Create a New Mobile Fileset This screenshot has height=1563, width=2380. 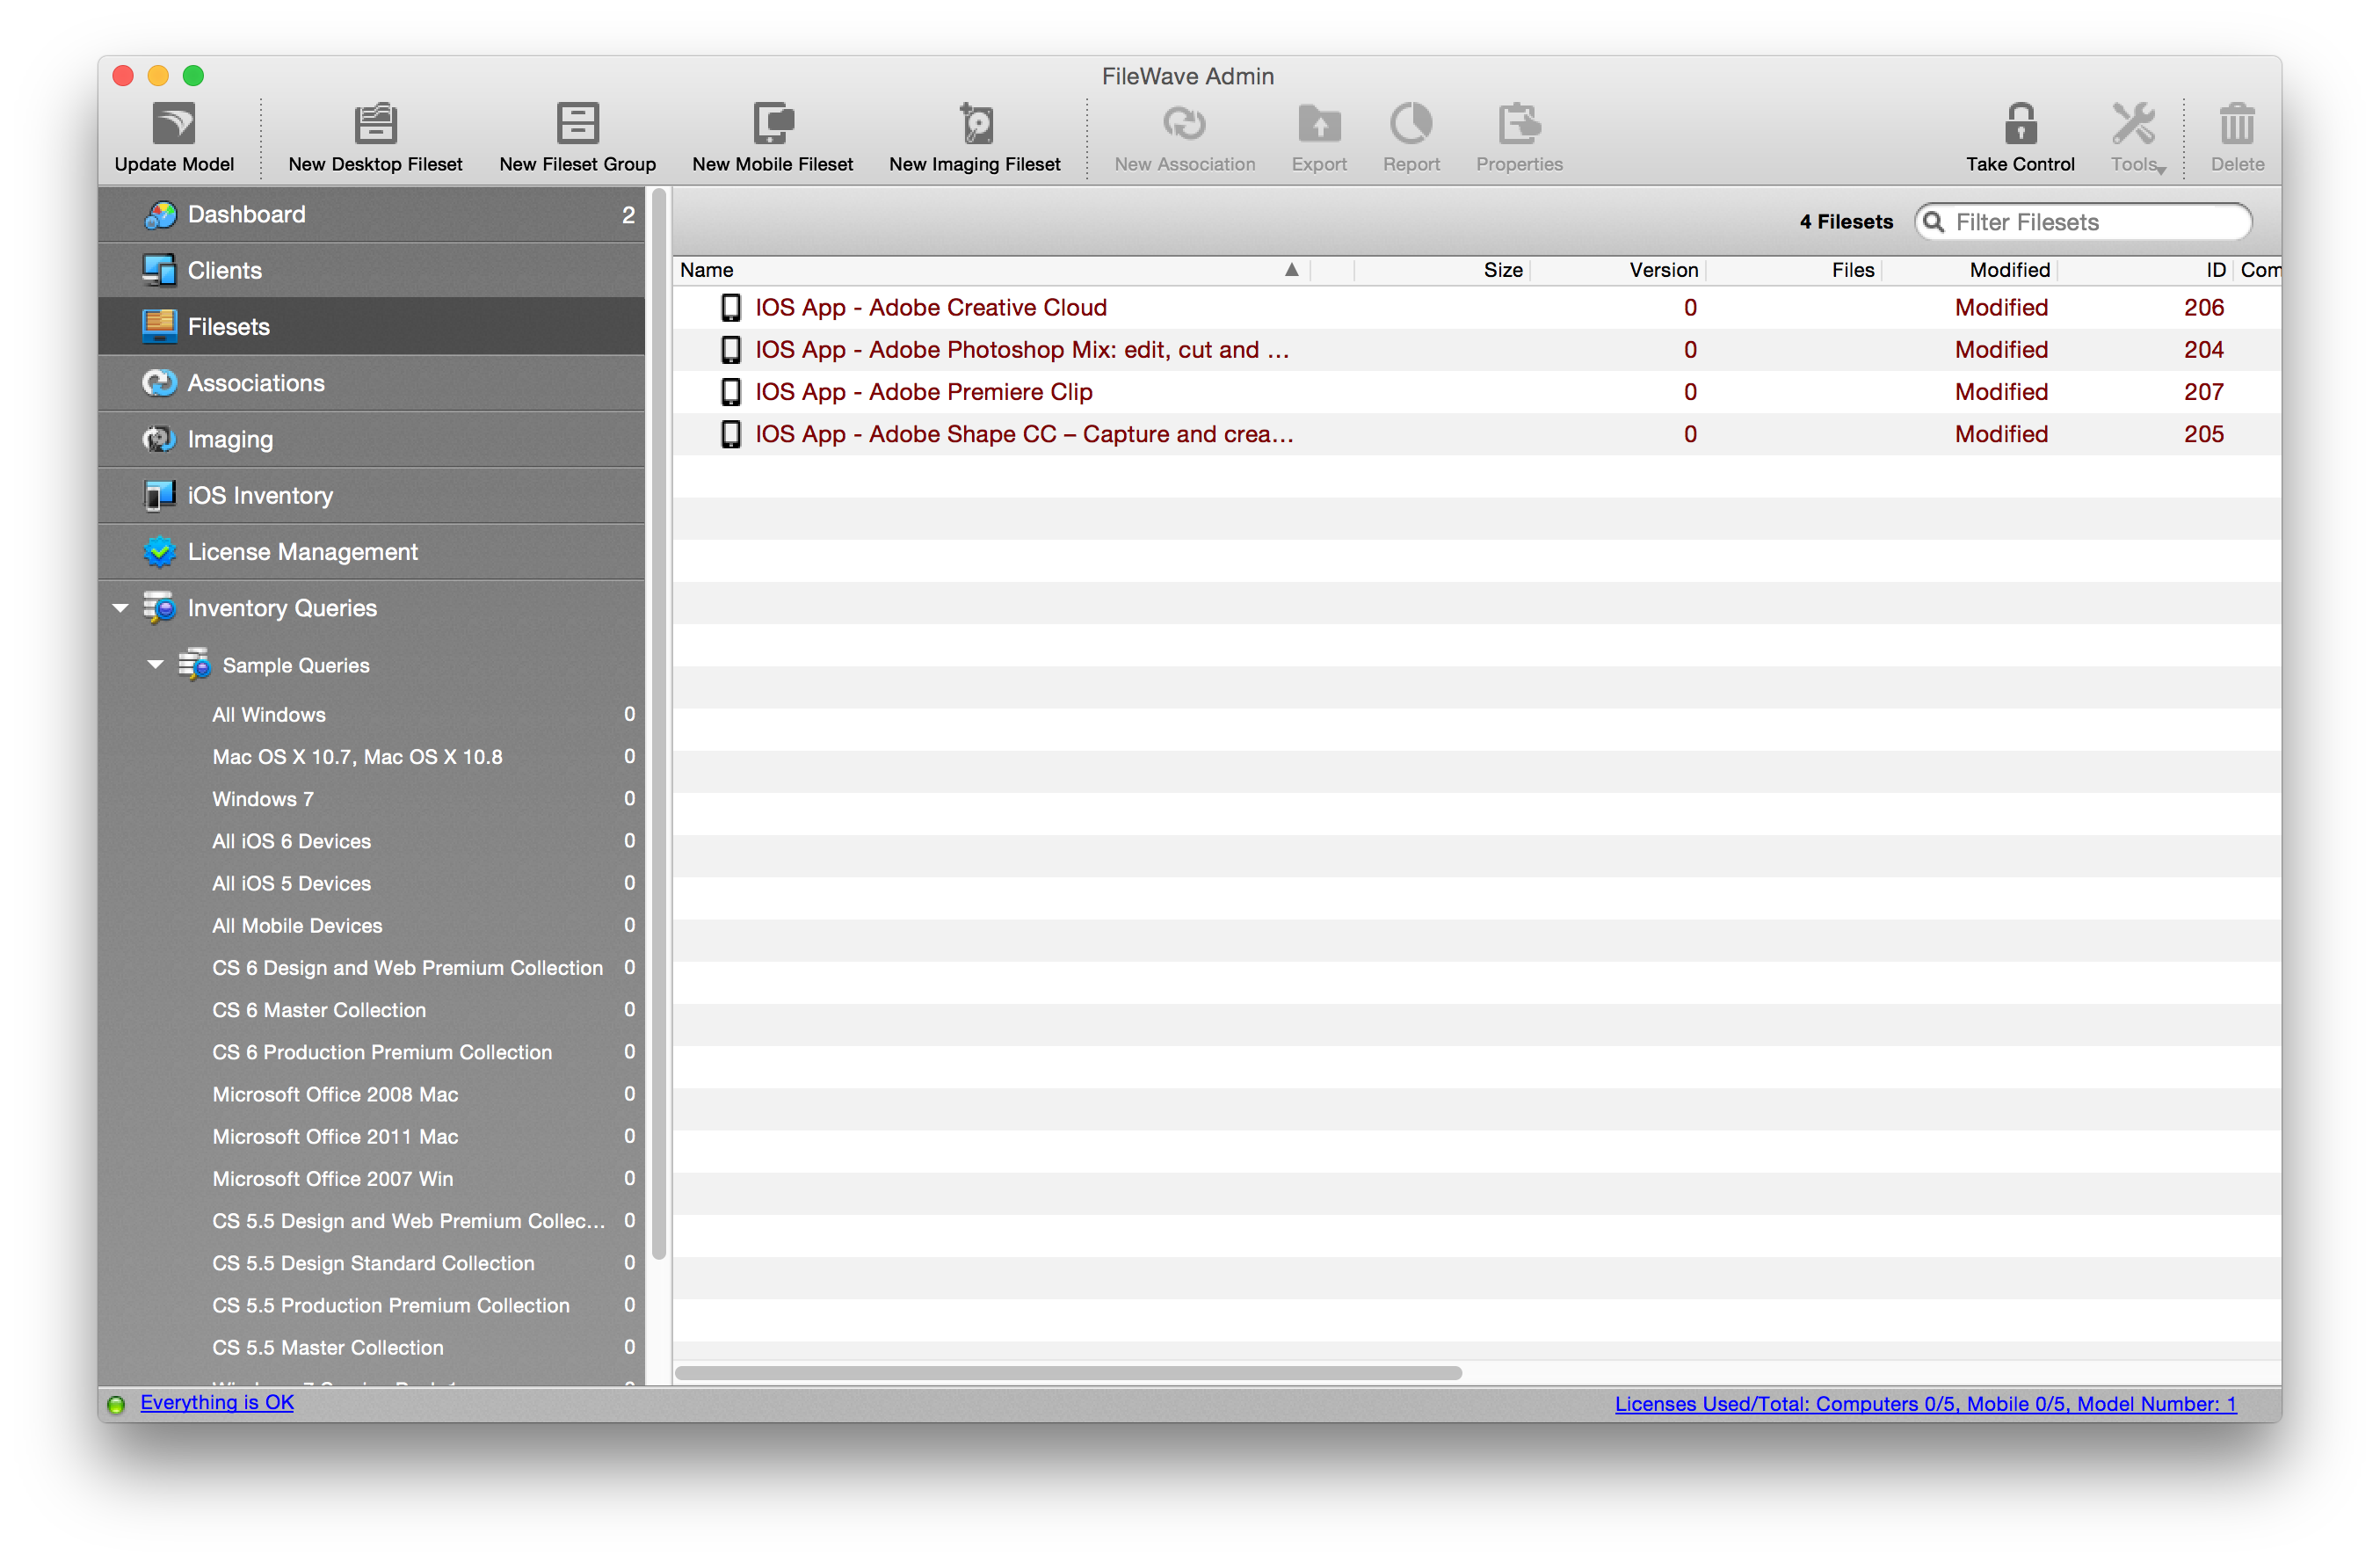pos(772,135)
